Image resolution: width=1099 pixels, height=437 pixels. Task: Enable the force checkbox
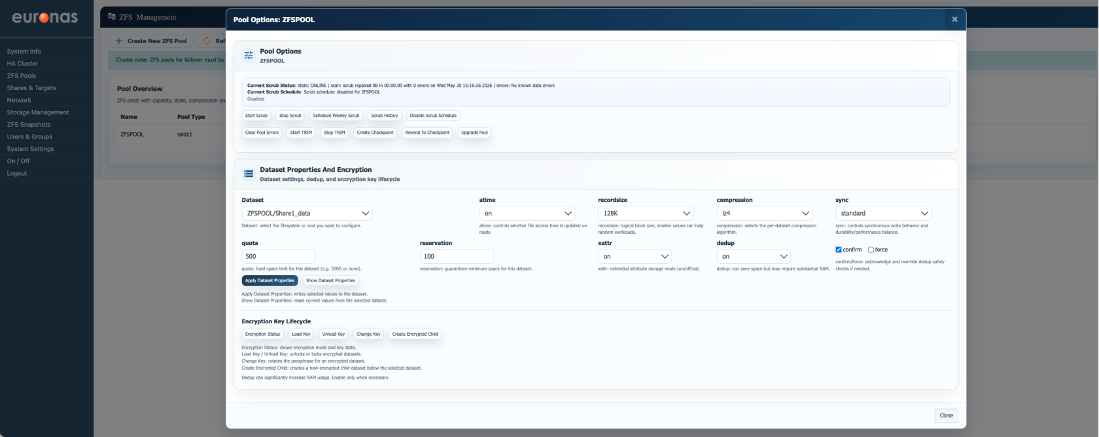tap(871, 250)
